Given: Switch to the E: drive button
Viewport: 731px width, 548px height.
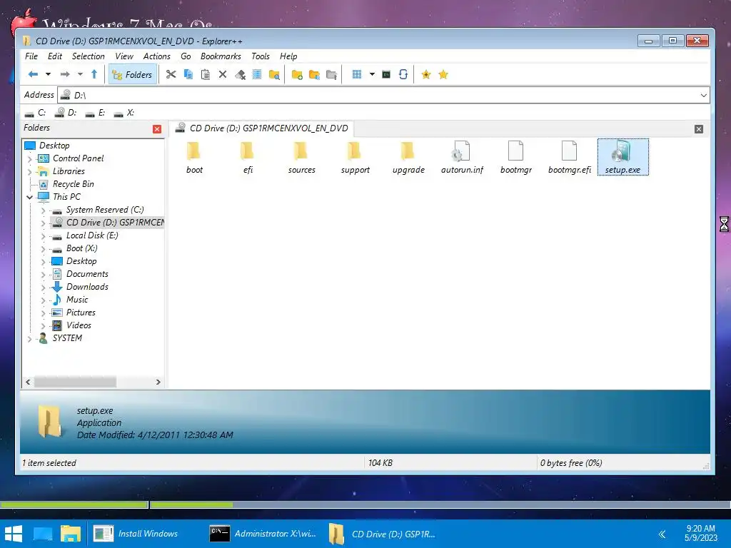Looking at the screenshot, I should 96,113.
